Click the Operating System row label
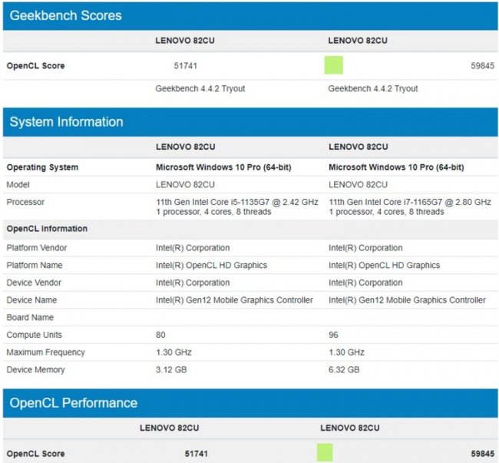The width and height of the screenshot is (499, 463). [42, 167]
